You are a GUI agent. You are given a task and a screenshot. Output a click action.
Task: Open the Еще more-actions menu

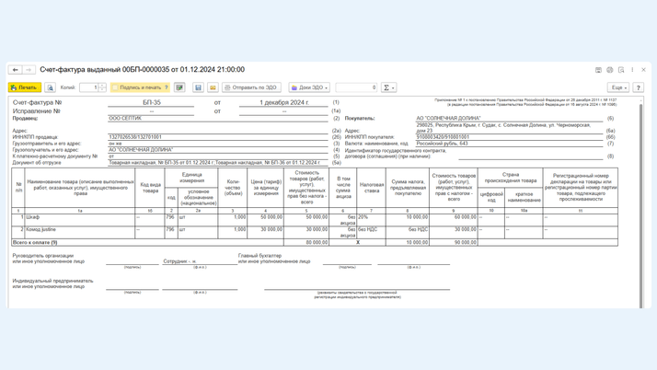[x=618, y=87]
